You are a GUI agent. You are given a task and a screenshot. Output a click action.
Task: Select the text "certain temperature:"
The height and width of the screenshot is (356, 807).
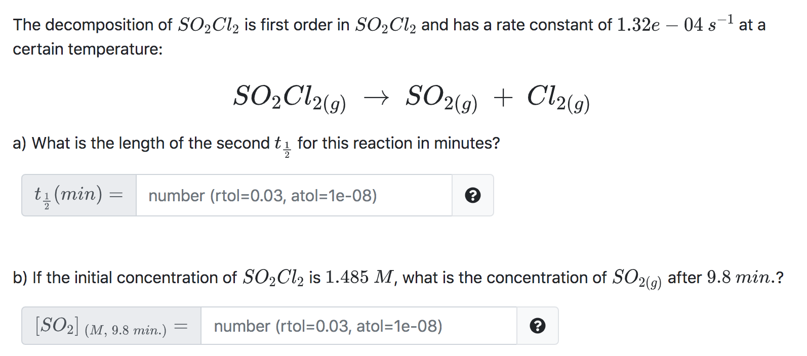tap(88, 49)
